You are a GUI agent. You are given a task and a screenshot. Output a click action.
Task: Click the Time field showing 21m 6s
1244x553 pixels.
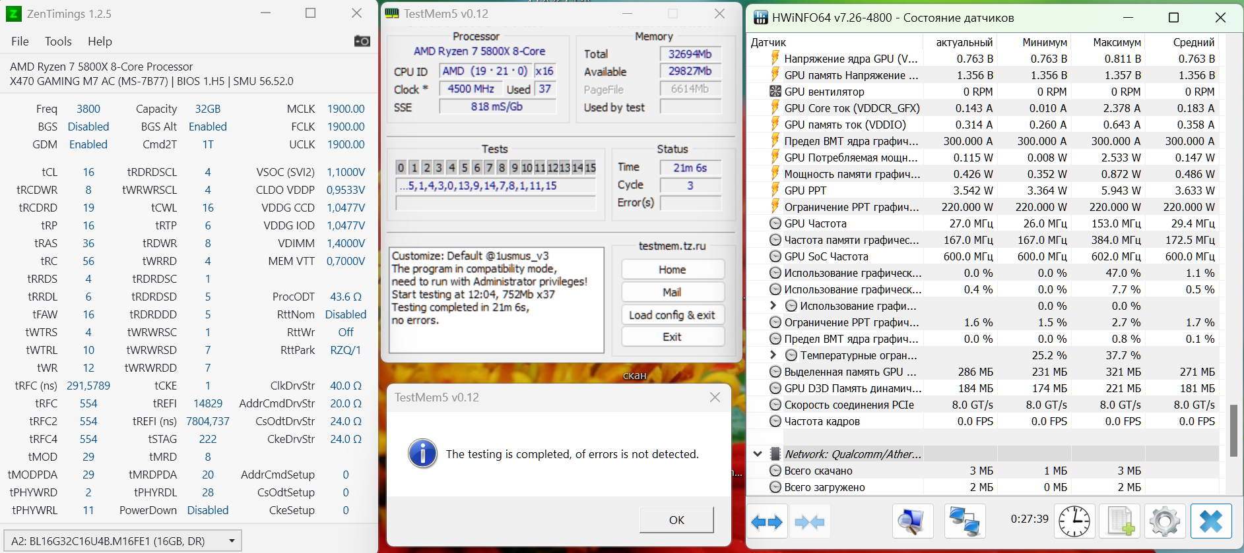coord(690,167)
